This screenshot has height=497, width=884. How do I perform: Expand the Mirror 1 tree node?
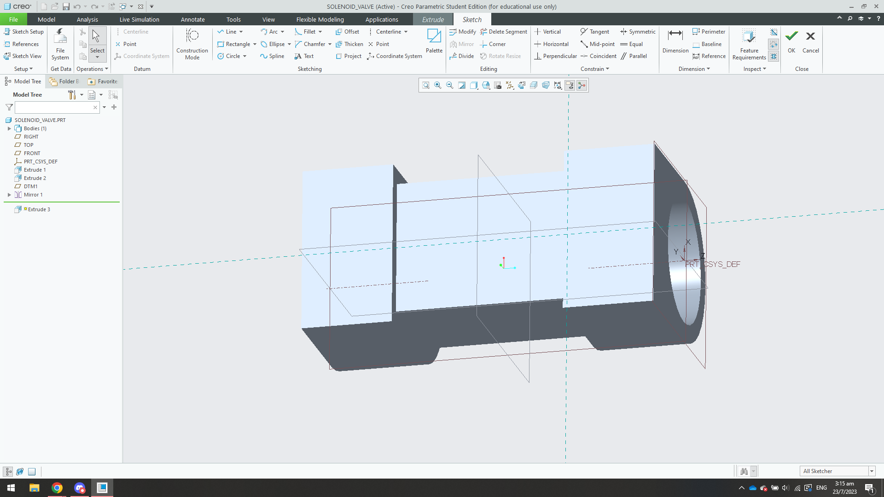click(9, 195)
